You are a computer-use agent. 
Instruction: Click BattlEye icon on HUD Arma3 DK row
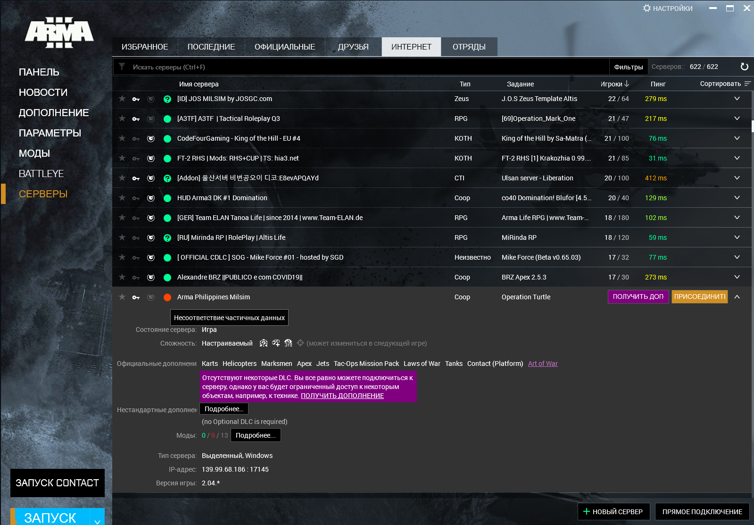pyautogui.click(x=151, y=198)
